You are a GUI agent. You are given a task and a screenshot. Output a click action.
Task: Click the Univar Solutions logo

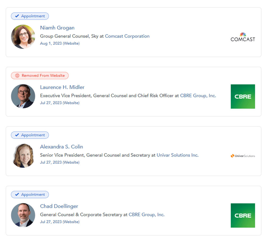pos(243,156)
